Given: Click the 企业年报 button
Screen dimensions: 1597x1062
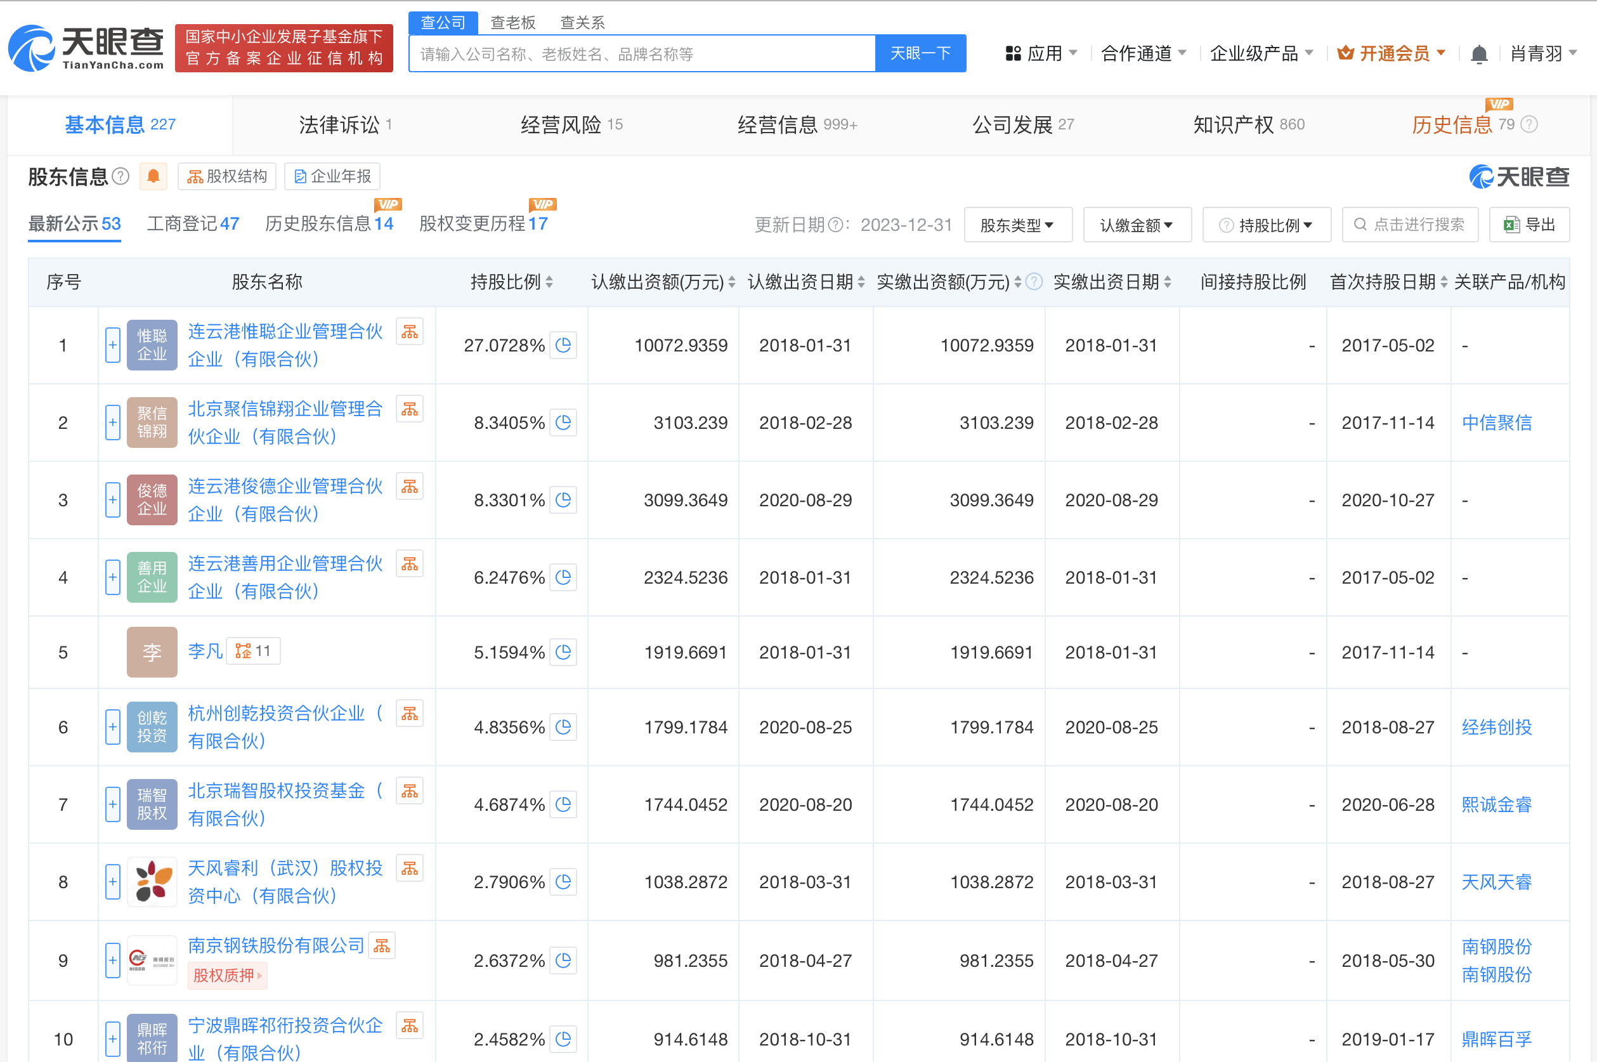Looking at the screenshot, I should [332, 177].
